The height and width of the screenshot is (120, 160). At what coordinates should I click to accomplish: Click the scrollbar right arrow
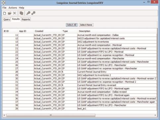coord(155,115)
